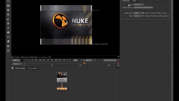This screenshot has width=179, height=101.
Task: Switch to the Node Graph tab
Action: pyautogui.click(x=20, y=68)
